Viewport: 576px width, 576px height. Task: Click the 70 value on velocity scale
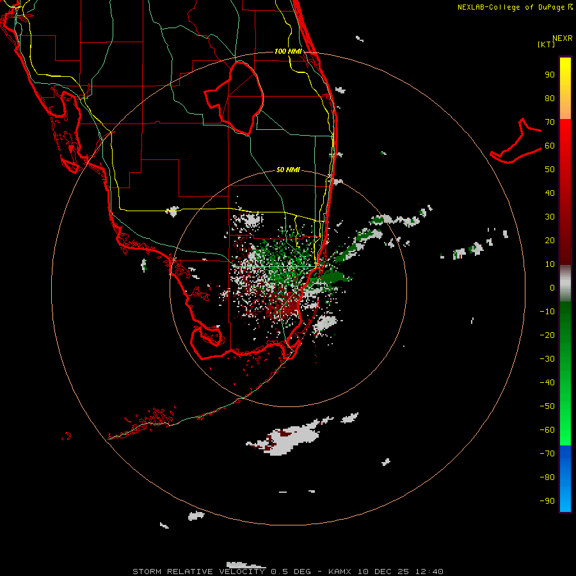tap(550, 122)
